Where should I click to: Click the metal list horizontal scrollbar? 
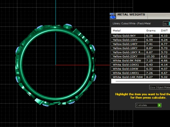143,81
